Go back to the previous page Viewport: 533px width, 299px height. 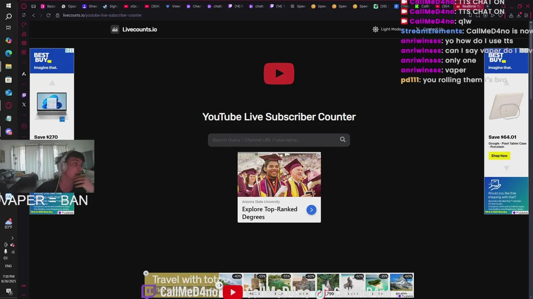(x=34, y=15)
